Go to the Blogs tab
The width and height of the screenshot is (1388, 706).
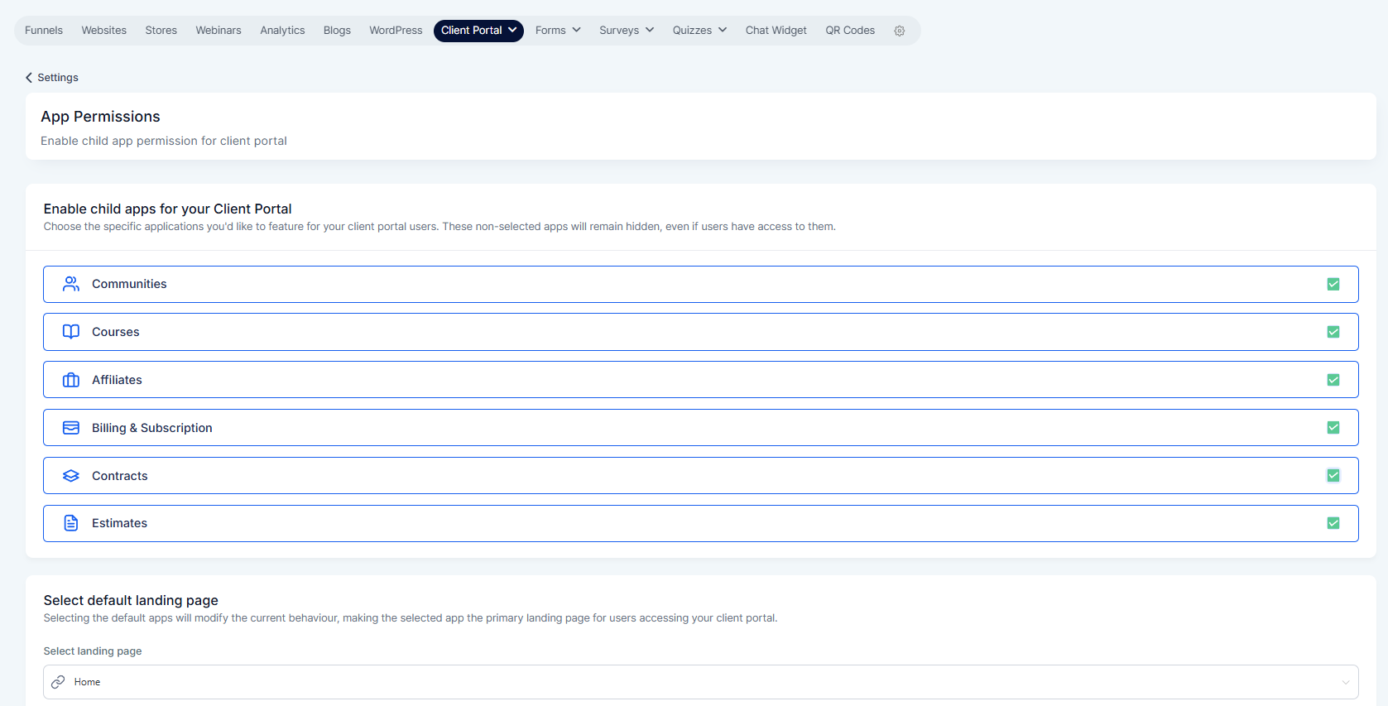pyautogui.click(x=337, y=31)
